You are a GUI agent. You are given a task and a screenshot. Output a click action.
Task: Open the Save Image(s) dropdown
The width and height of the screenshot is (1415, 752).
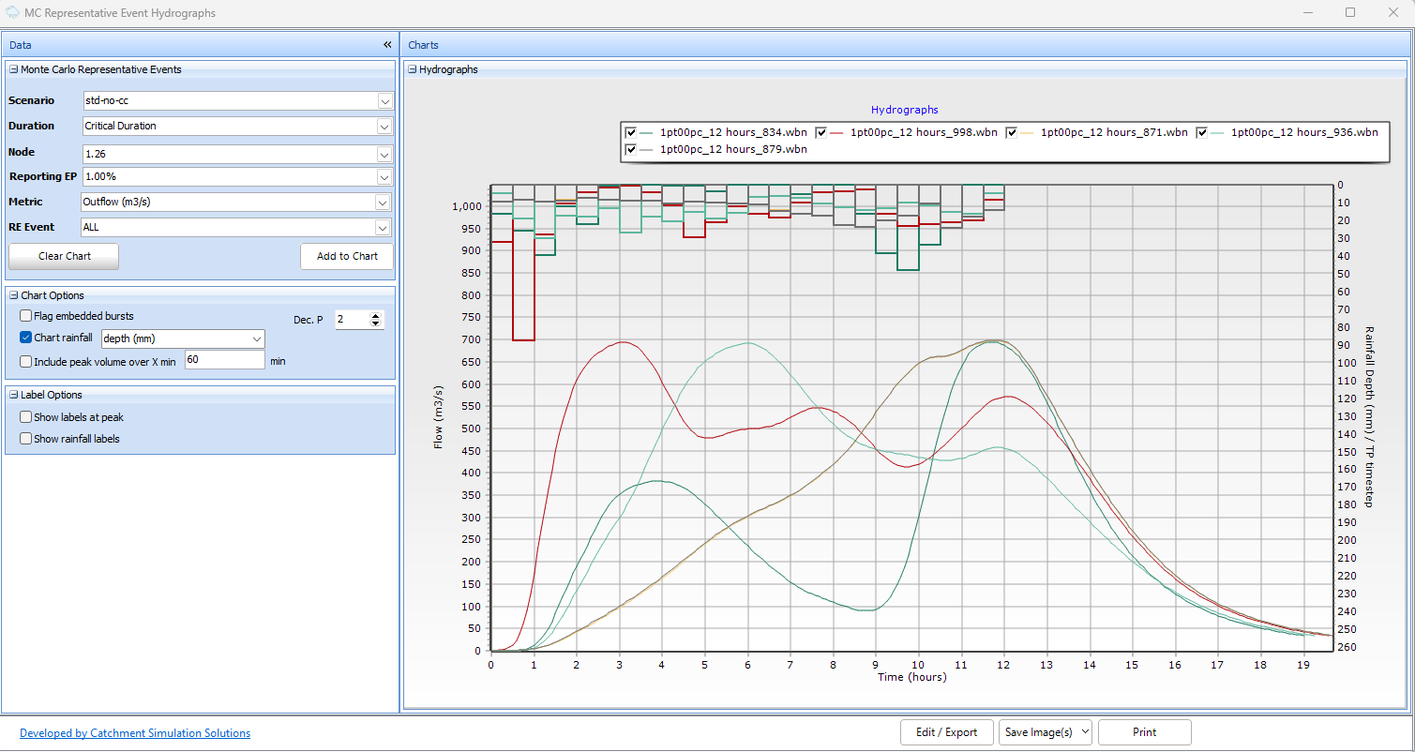[x=1045, y=732]
